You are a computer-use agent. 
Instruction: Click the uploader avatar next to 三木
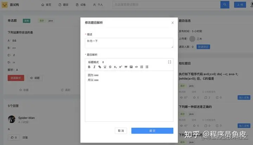tap(192, 39)
